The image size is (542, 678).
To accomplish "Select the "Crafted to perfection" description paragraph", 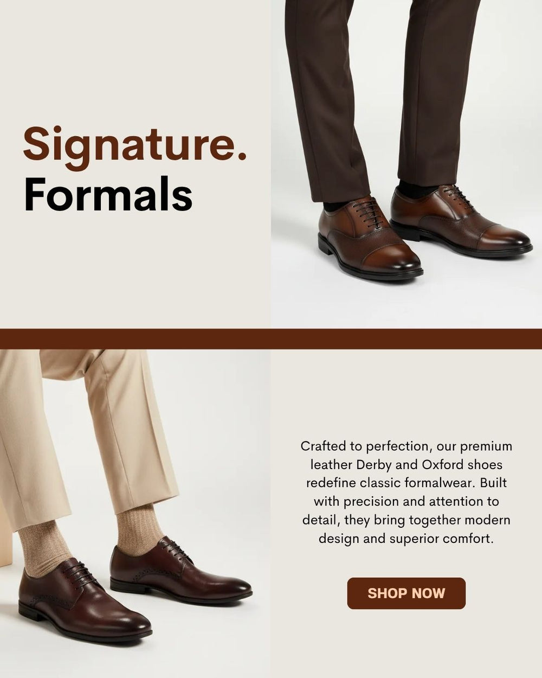I will 406,492.
